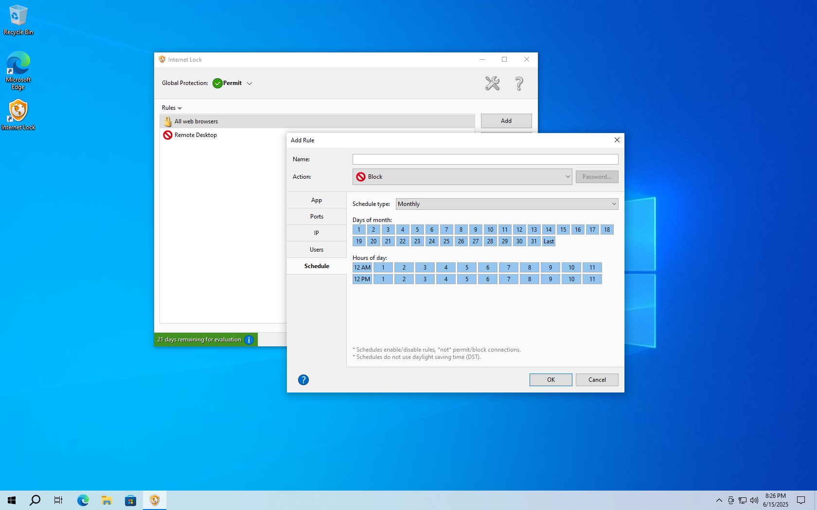Click the Internet Lock taskbar icon
Screen dimensions: 817x510
(x=154, y=500)
